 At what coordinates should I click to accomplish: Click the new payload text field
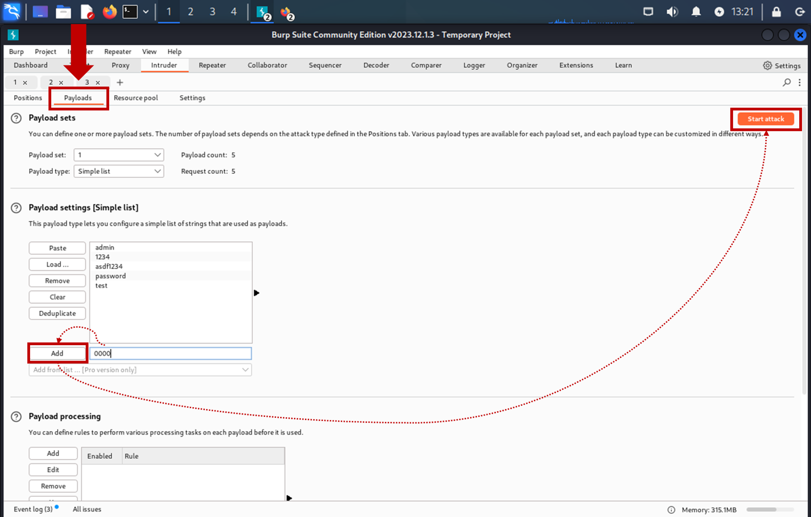(x=170, y=353)
